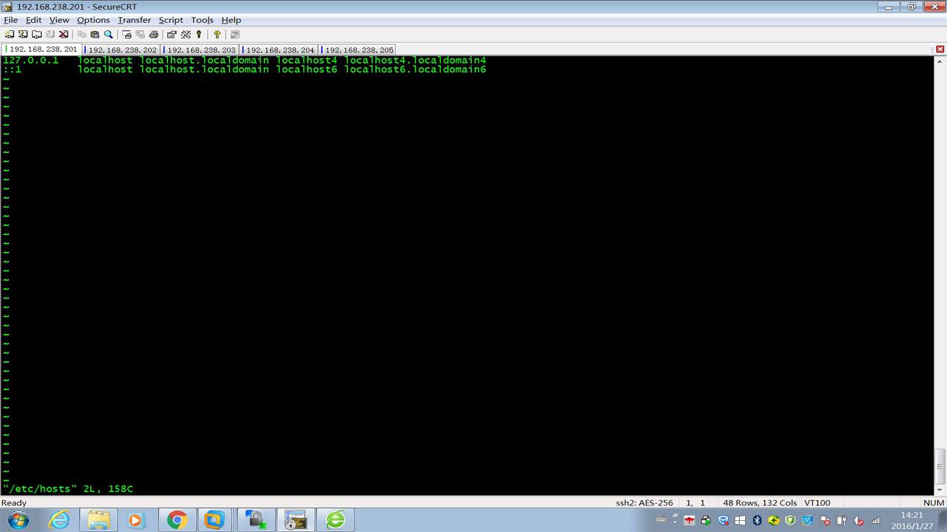The width and height of the screenshot is (947, 532).
Task: Open the Script menu
Action: pyautogui.click(x=171, y=20)
